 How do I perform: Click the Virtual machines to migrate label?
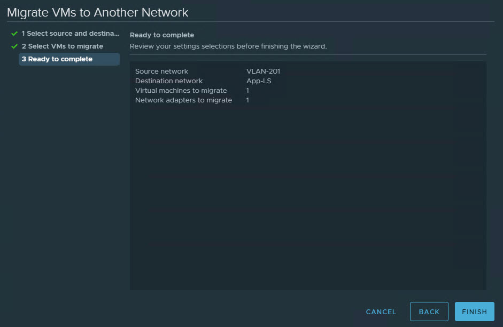tap(181, 91)
